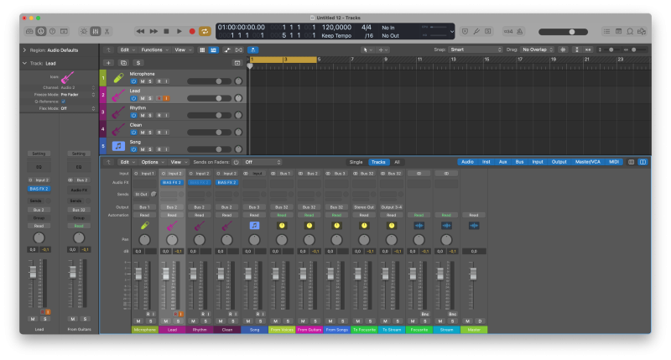671x360 pixels.
Task: Open the Functions menu in tracks area
Action: click(154, 50)
